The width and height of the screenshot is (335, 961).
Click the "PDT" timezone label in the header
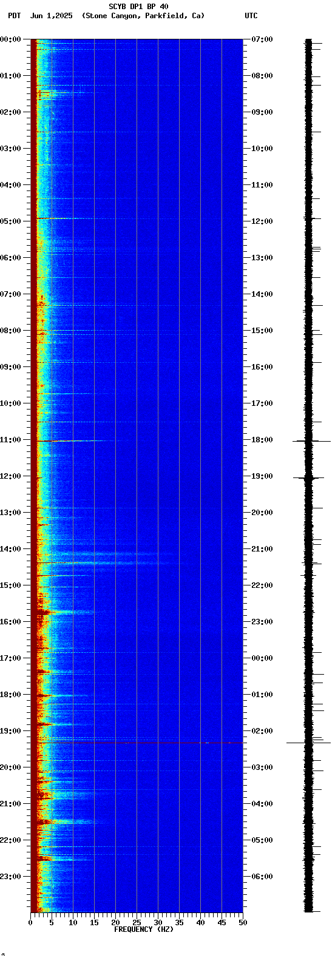(x=14, y=16)
